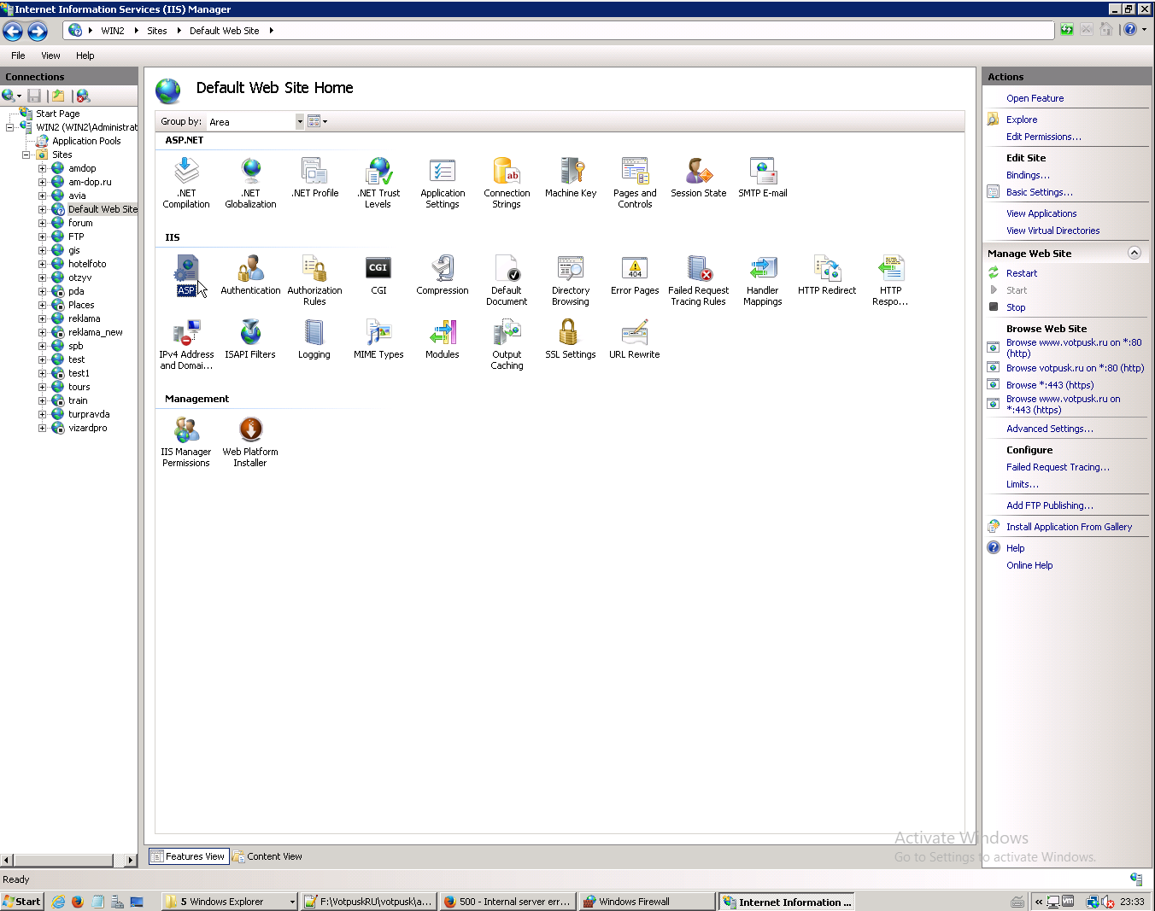Screen dimensions: 1155x911
Task: Open URL Rewrite feature
Action: pos(635,338)
